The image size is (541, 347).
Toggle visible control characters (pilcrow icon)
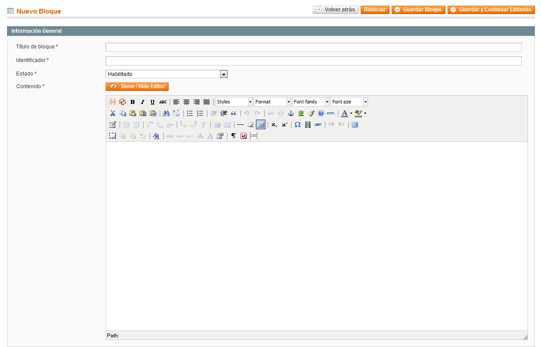(x=234, y=136)
